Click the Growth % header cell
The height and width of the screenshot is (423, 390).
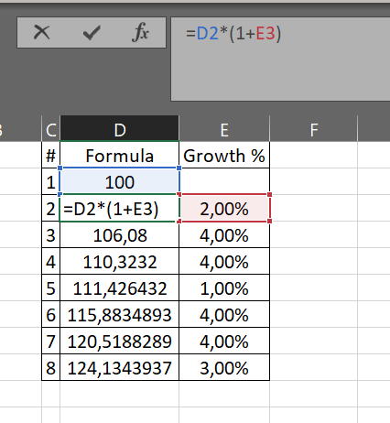point(224,156)
